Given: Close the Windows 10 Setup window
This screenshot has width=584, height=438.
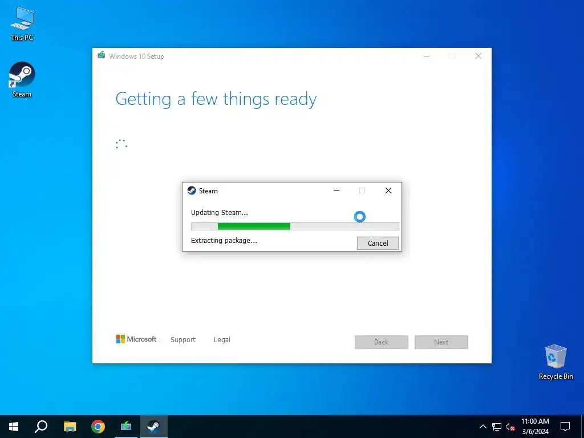Looking at the screenshot, I should 478,56.
